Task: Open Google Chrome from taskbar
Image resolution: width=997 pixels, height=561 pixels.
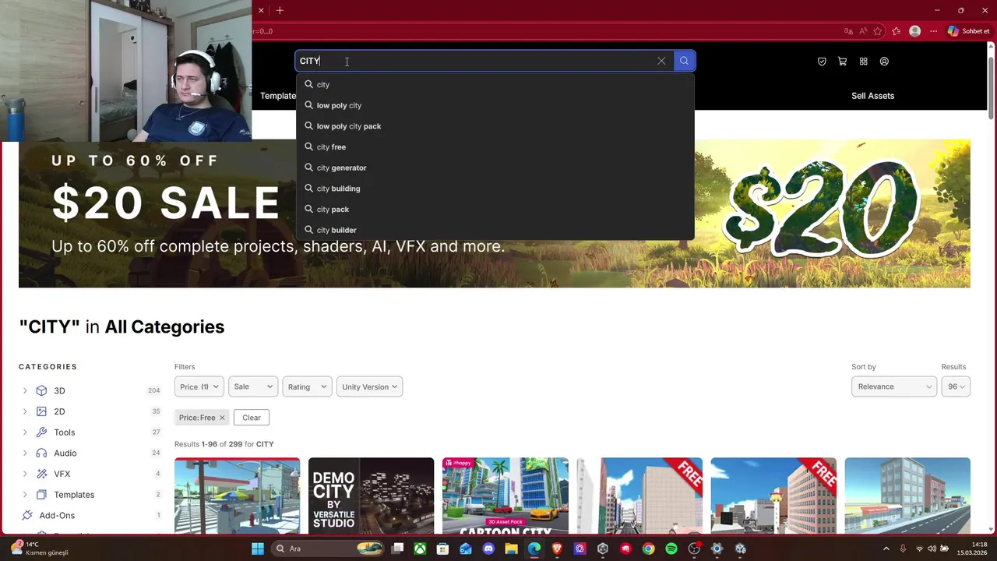Action: [x=648, y=549]
